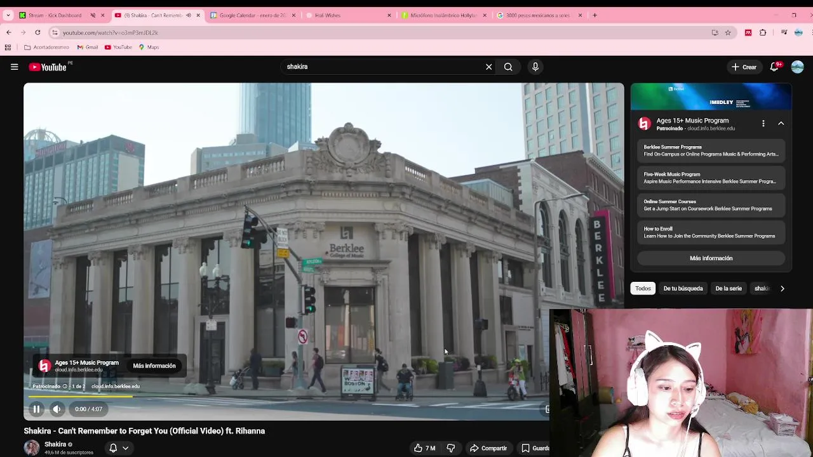Like the video showing 7 M likes

pos(425,448)
